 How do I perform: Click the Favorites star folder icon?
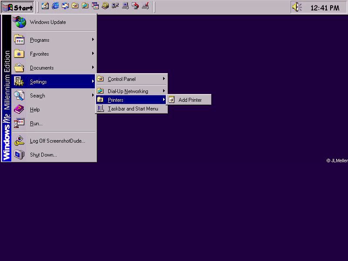click(x=19, y=54)
